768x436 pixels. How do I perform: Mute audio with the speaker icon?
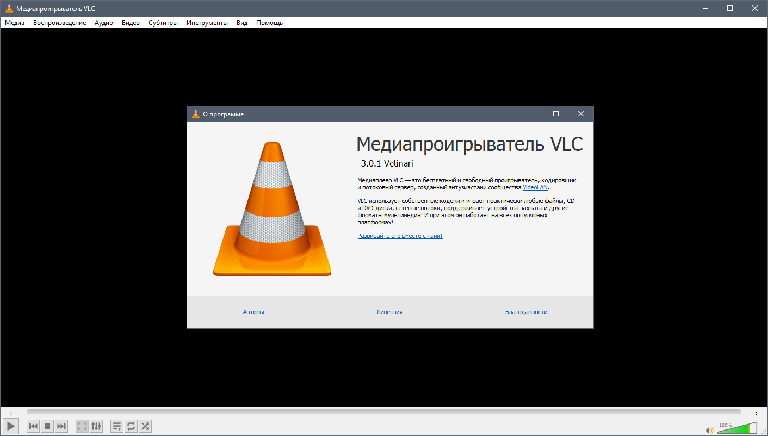(710, 429)
